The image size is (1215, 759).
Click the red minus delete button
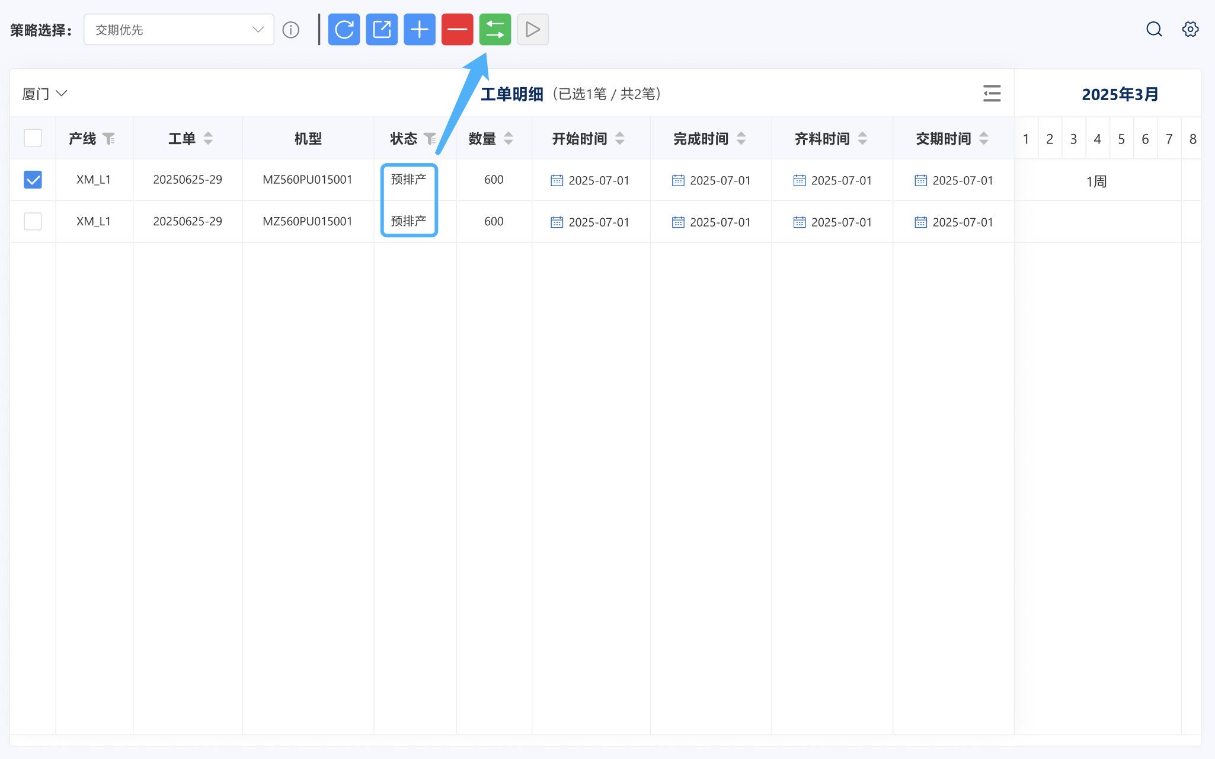coord(457,30)
